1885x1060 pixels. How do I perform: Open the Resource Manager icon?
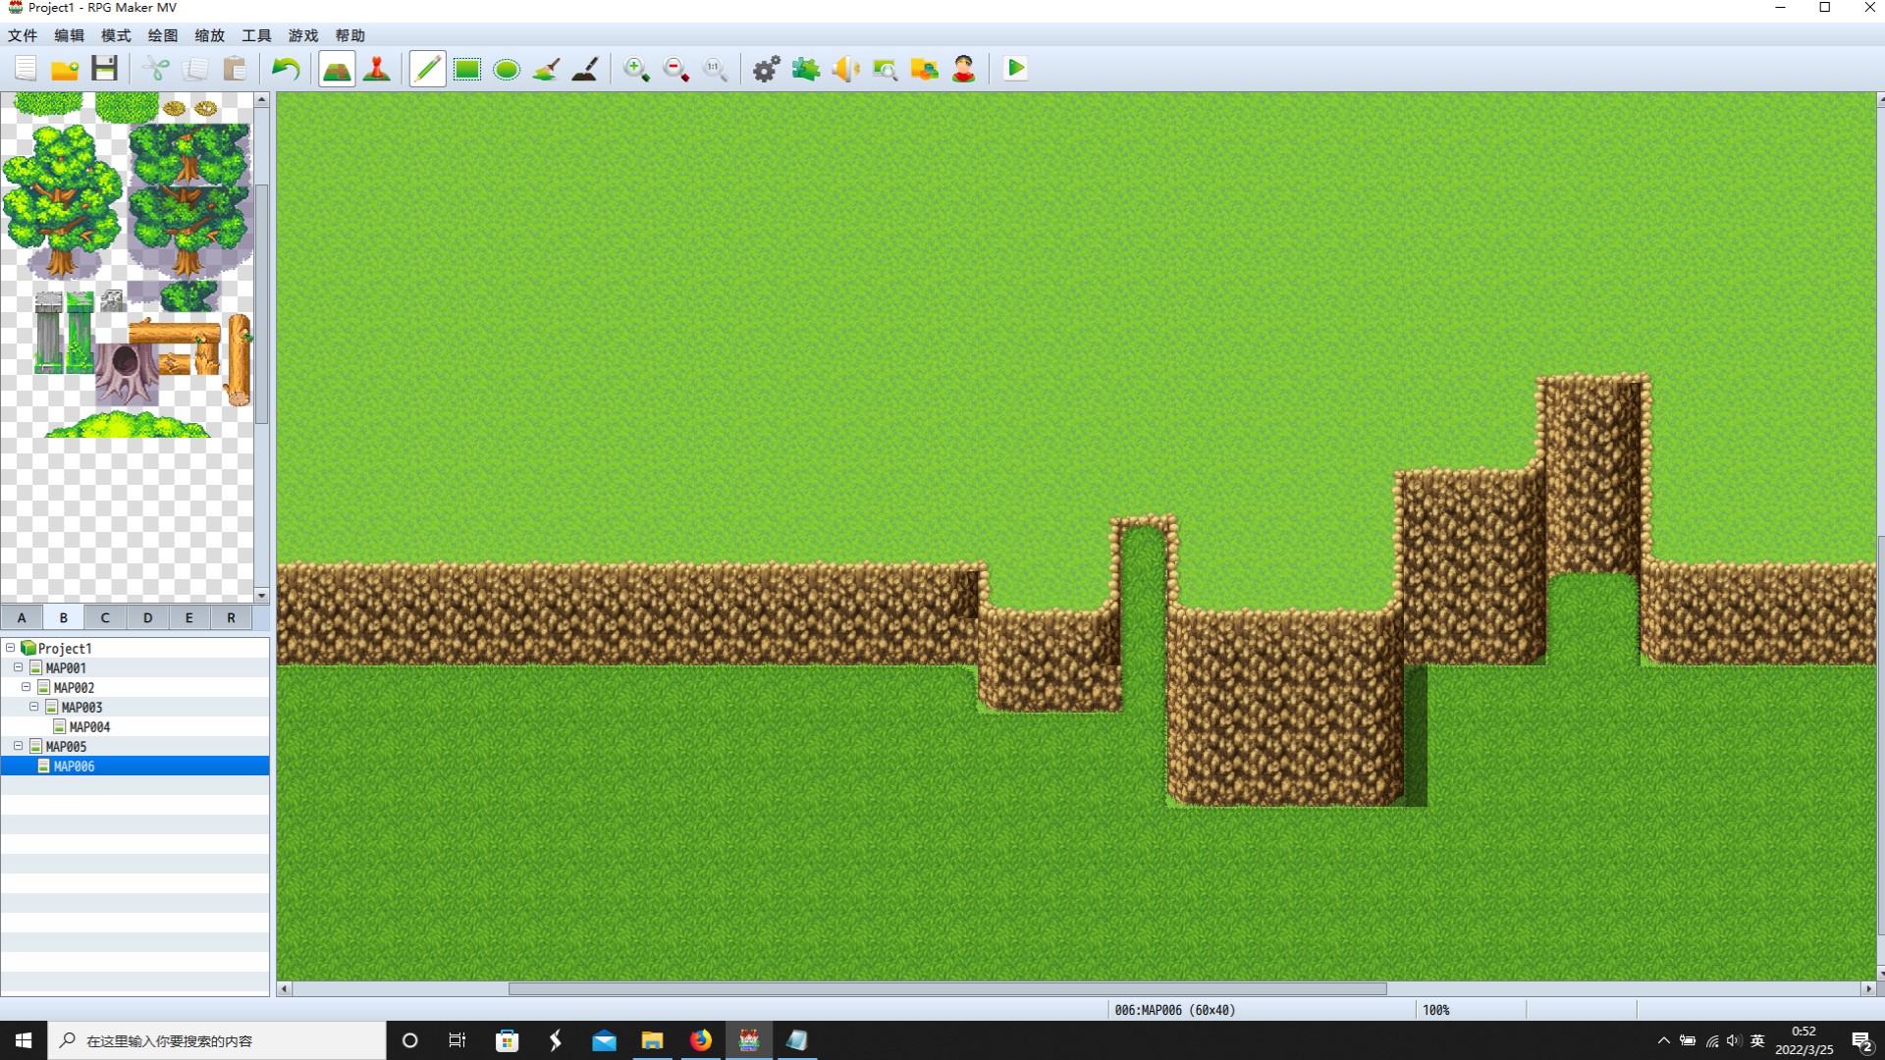click(x=924, y=69)
